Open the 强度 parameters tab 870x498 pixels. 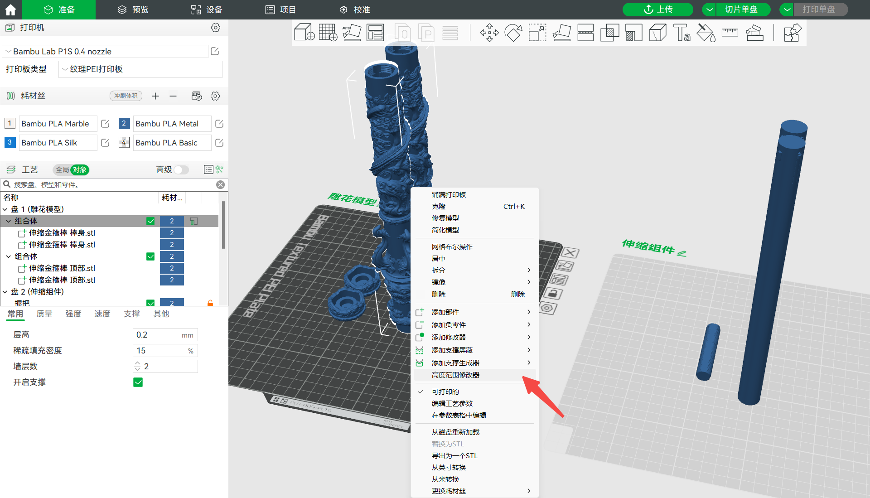click(73, 314)
